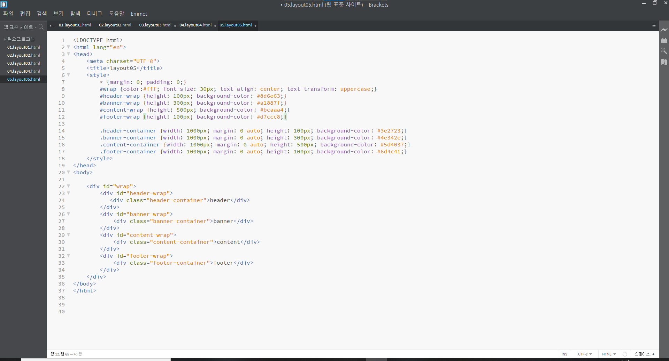This screenshot has height=361, width=669.
Task: Open 01.layout01.html in the sidebar file tree
Action: [x=24, y=47]
